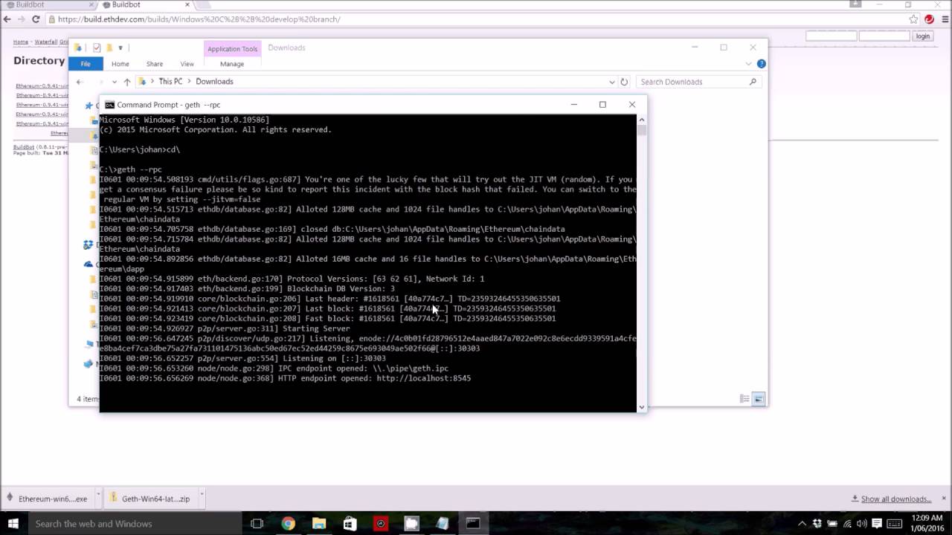Click the red circular taskbar app icon

(381, 524)
